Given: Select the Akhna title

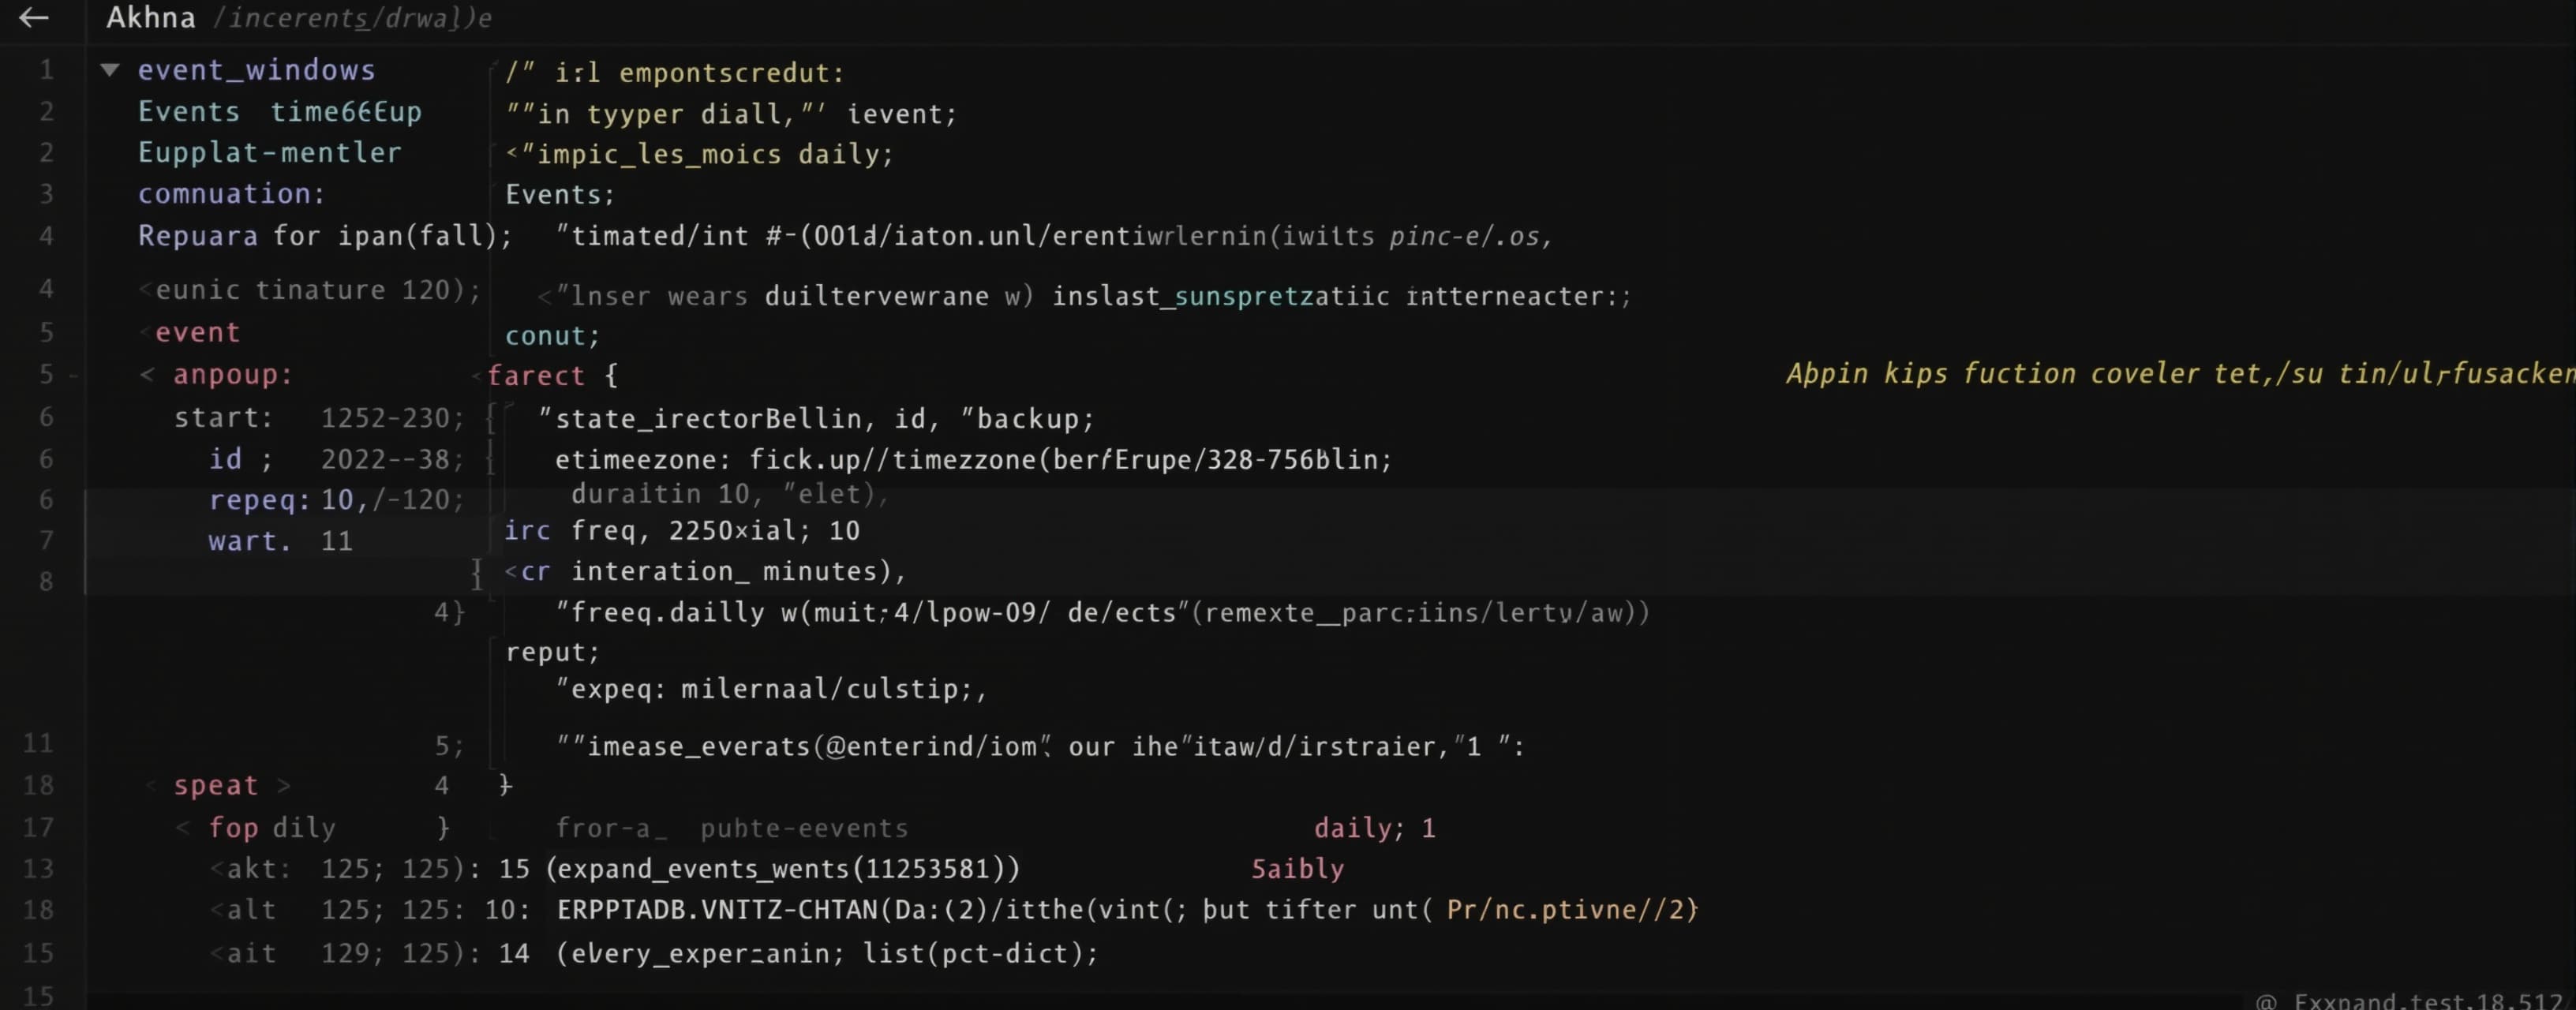Looking at the screenshot, I should click(x=151, y=18).
